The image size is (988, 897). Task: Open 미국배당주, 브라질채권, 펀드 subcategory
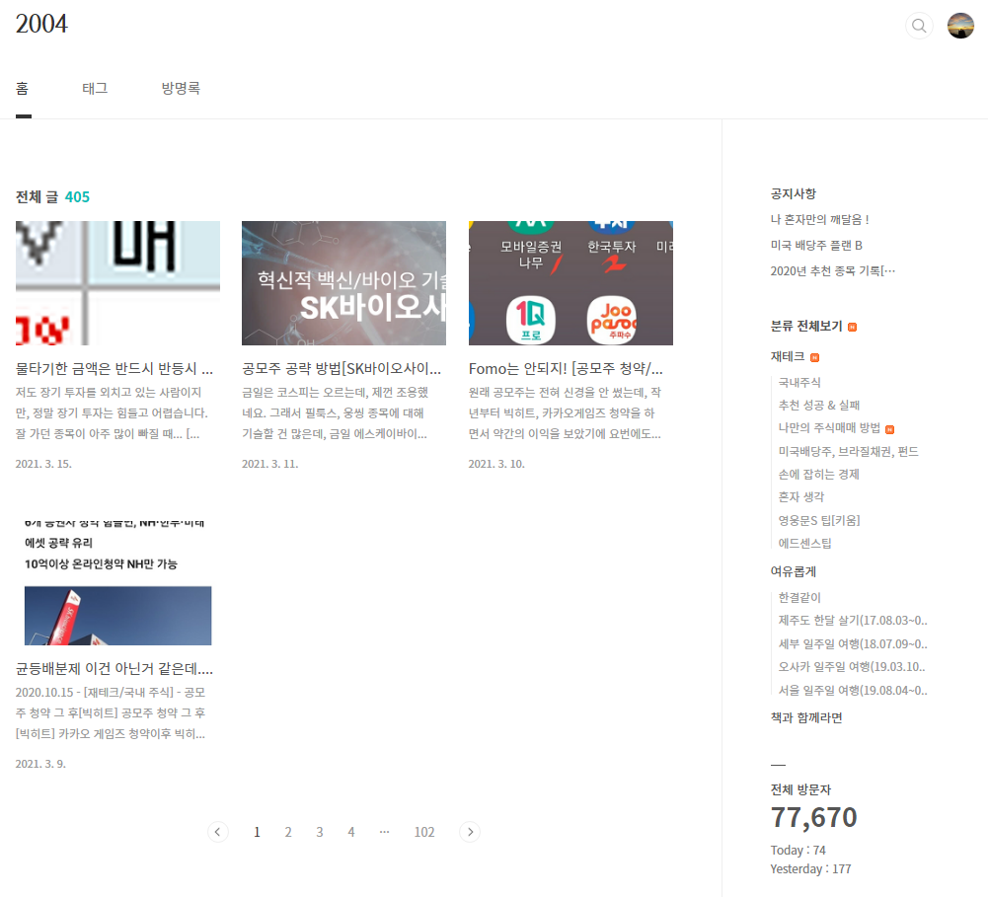[848, 452]
